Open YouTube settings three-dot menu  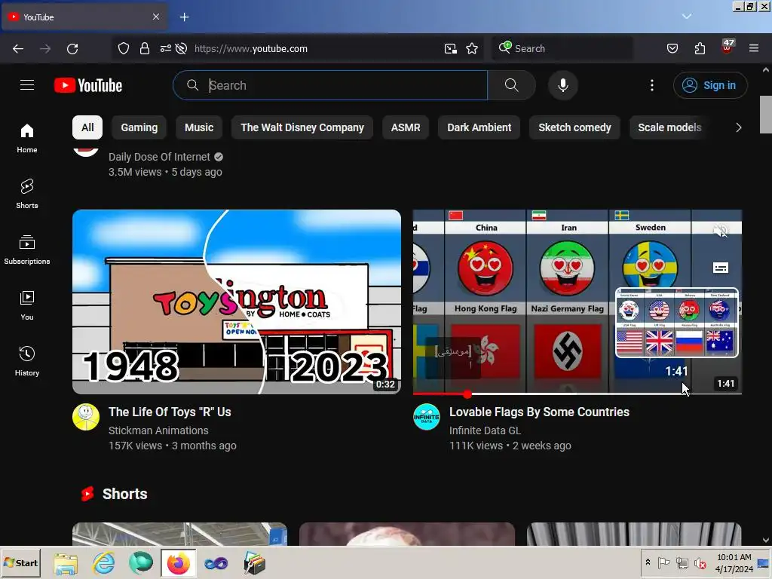pos(652,85)
